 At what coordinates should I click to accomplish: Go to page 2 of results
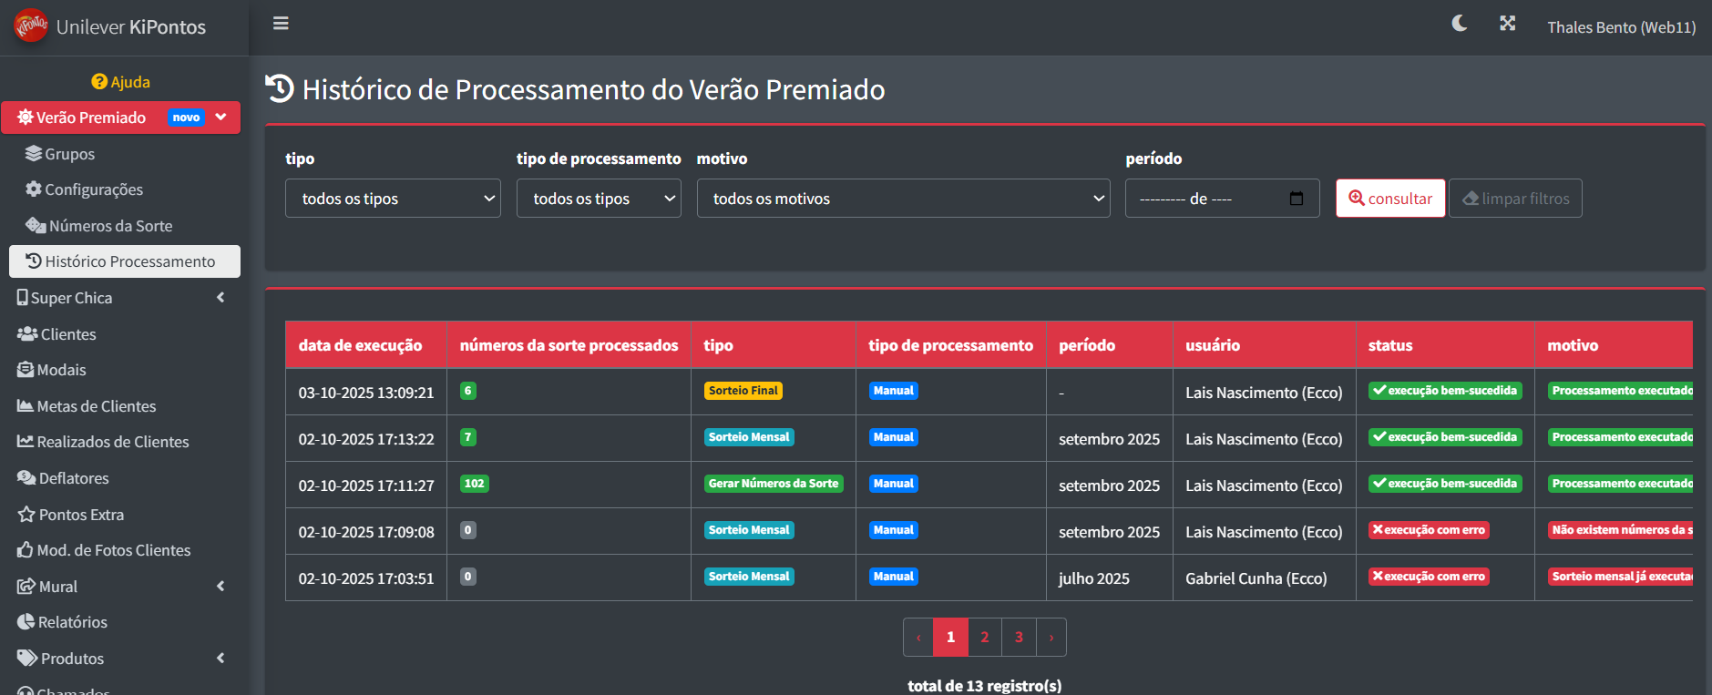pos(984,638)
